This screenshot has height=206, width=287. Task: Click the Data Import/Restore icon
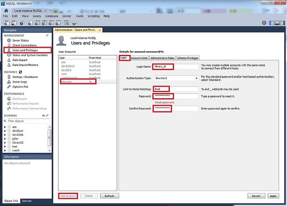tap(9, 65)
